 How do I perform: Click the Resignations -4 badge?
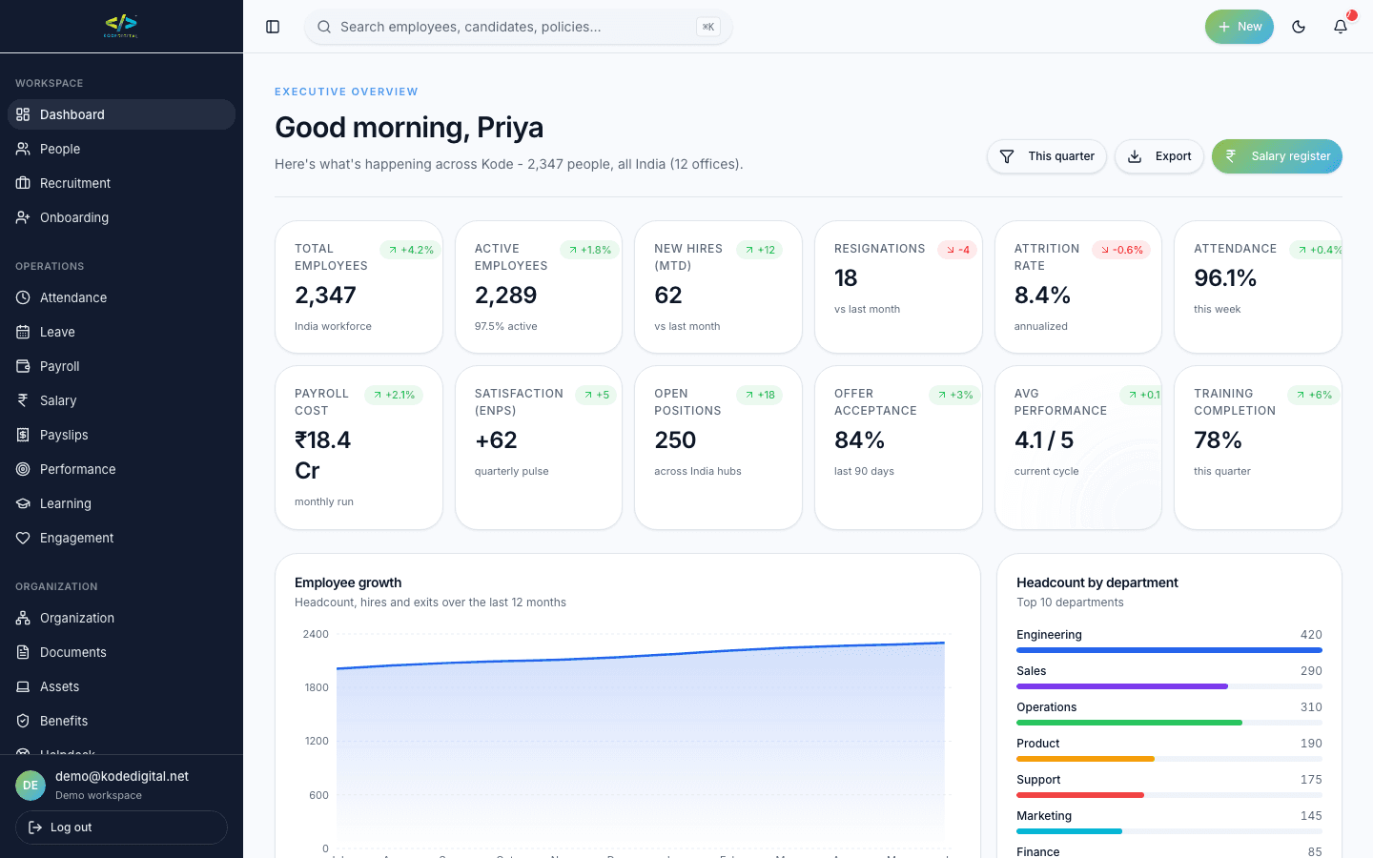click(x=957, y=250)
